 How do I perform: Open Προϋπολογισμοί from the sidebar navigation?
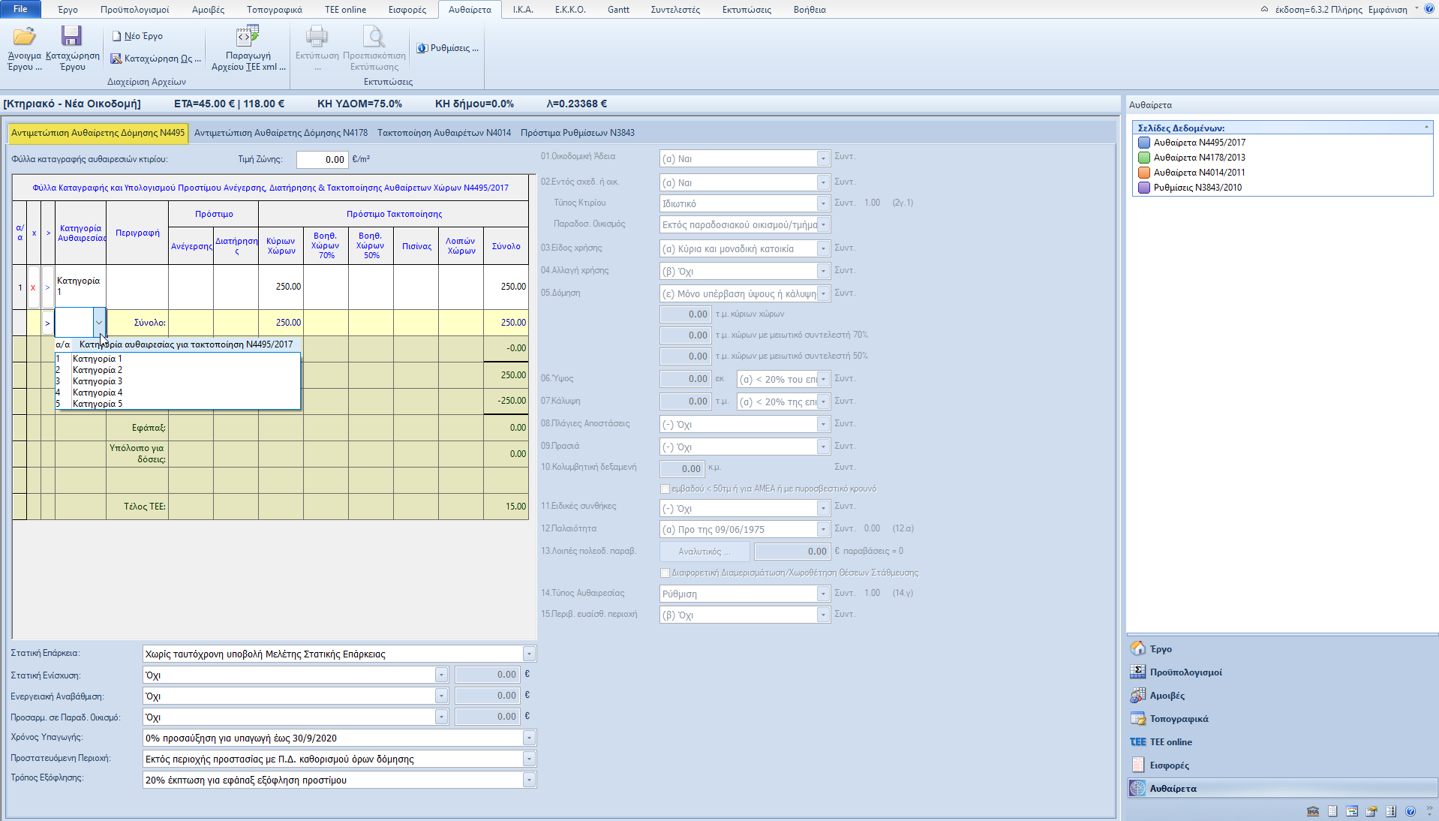[x=1185, y=672]
